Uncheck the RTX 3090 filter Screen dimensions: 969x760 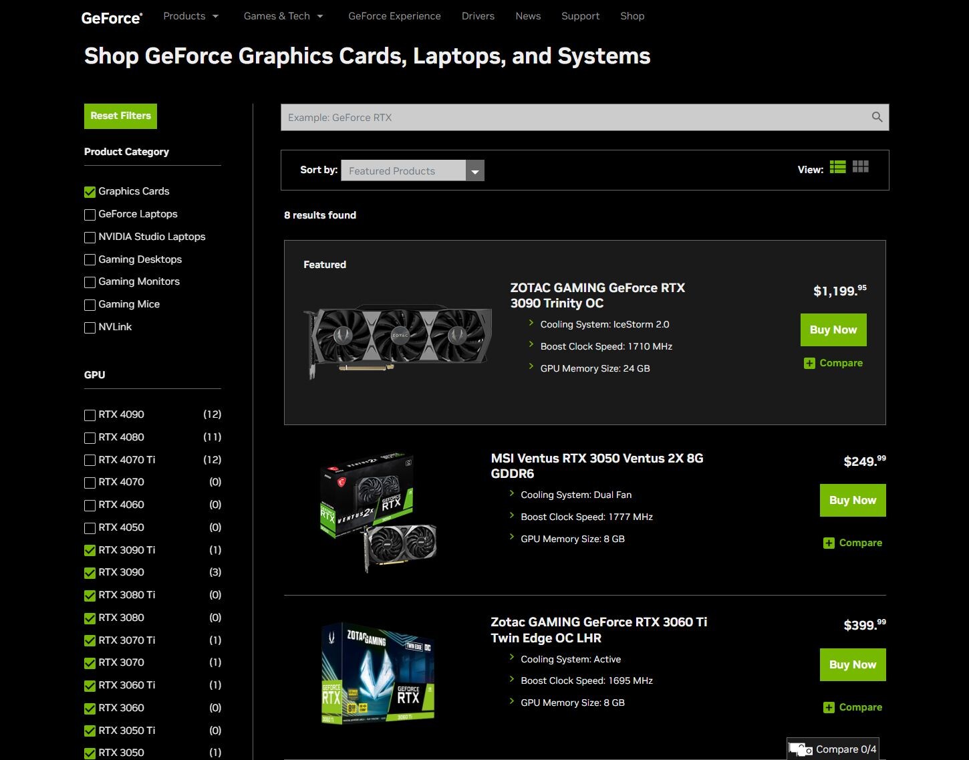(x=90, y=573)
